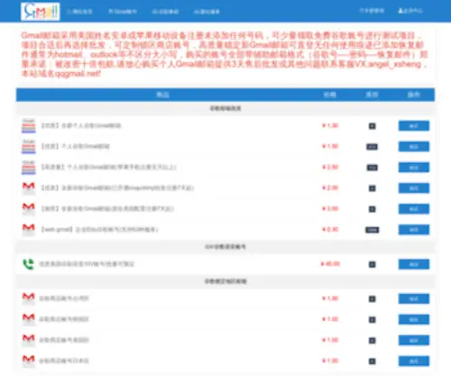Click the Gmail site logo in header
Screen dimensions: 451x376
click(41, 12)
